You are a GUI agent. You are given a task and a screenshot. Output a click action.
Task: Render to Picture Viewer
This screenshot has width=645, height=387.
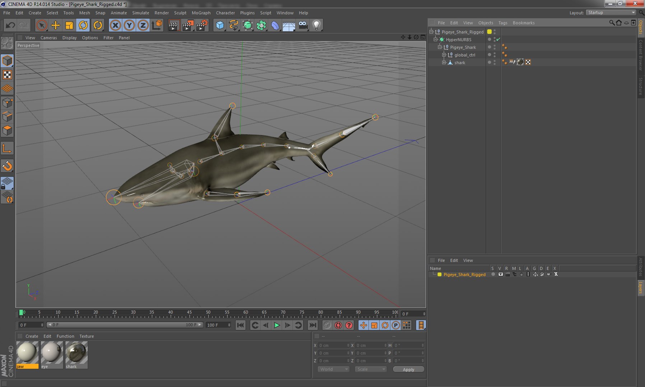coord(188,25)
